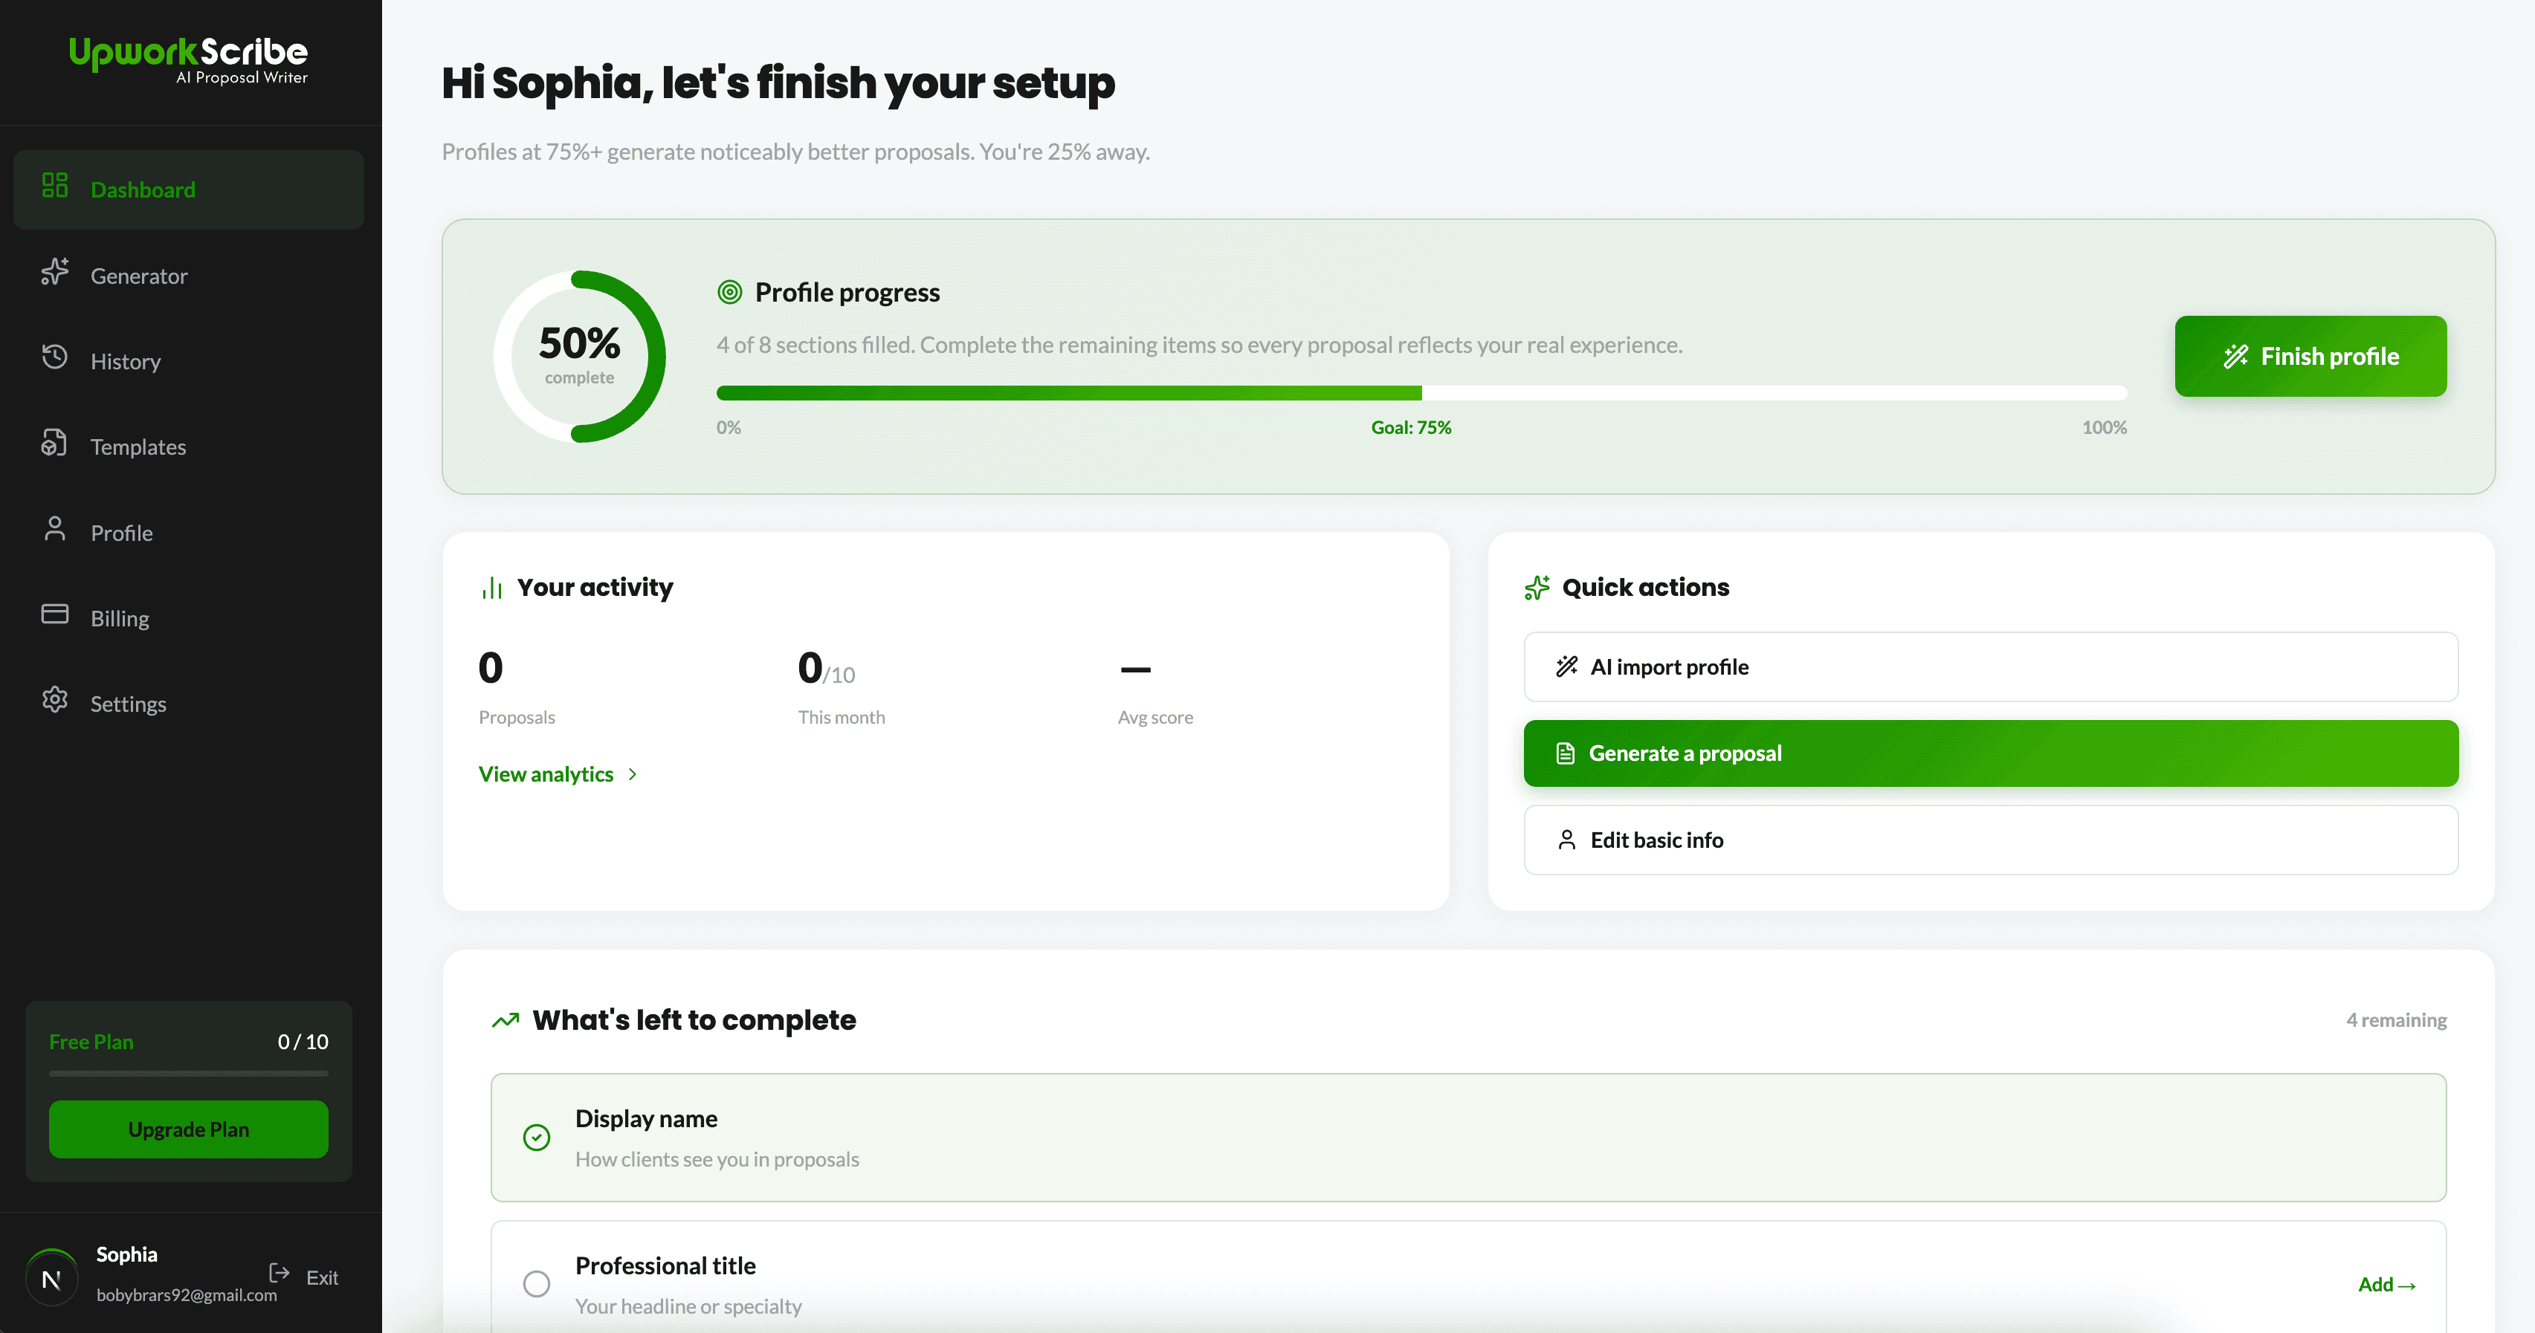Click the Avg score stat label
Image resolution: width=2535 pixels, height=1333 pixels.
[x=1155, y=717]
